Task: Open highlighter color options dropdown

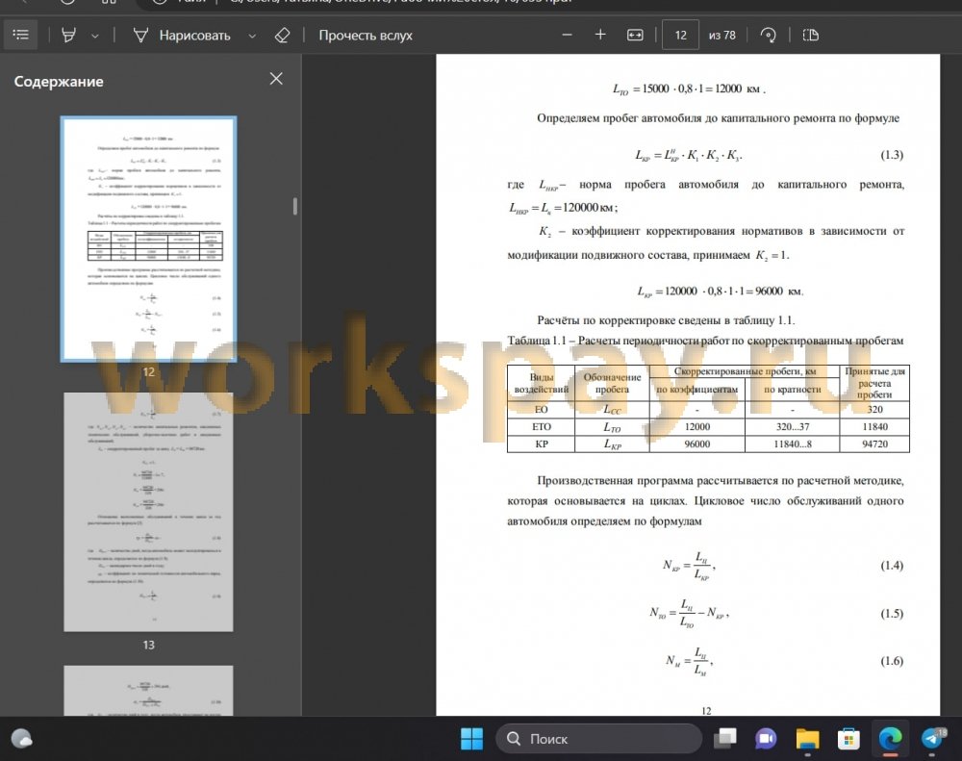Action: 95,36
